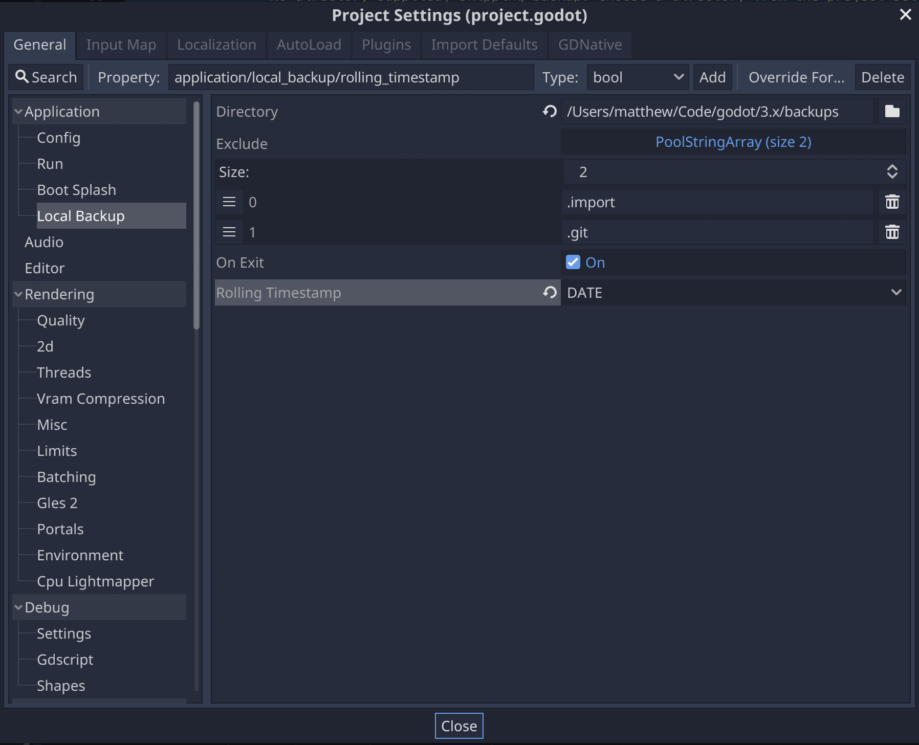Screen dimensions: 919x745
Task: Switch to the General tab
Action: (40, 45)
